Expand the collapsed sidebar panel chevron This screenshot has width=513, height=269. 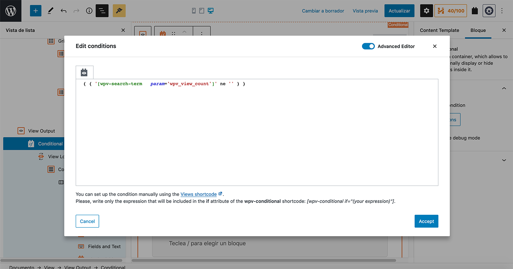coord(504,160)
